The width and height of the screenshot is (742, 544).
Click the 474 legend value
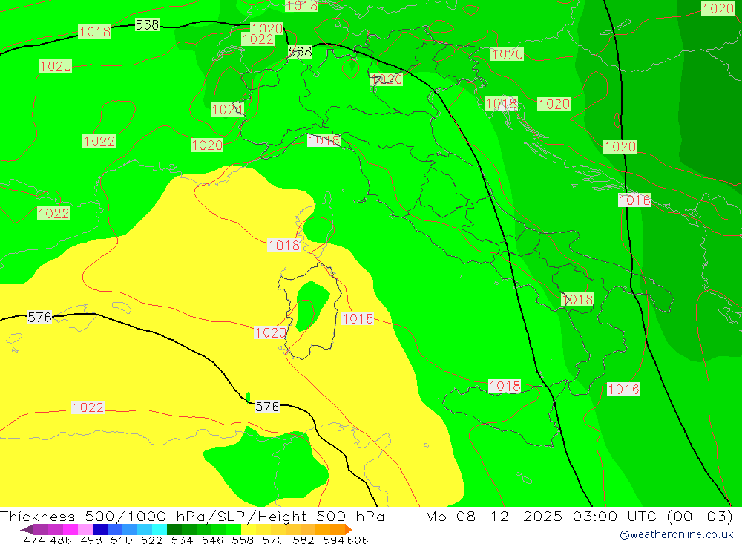click(33, 540)
